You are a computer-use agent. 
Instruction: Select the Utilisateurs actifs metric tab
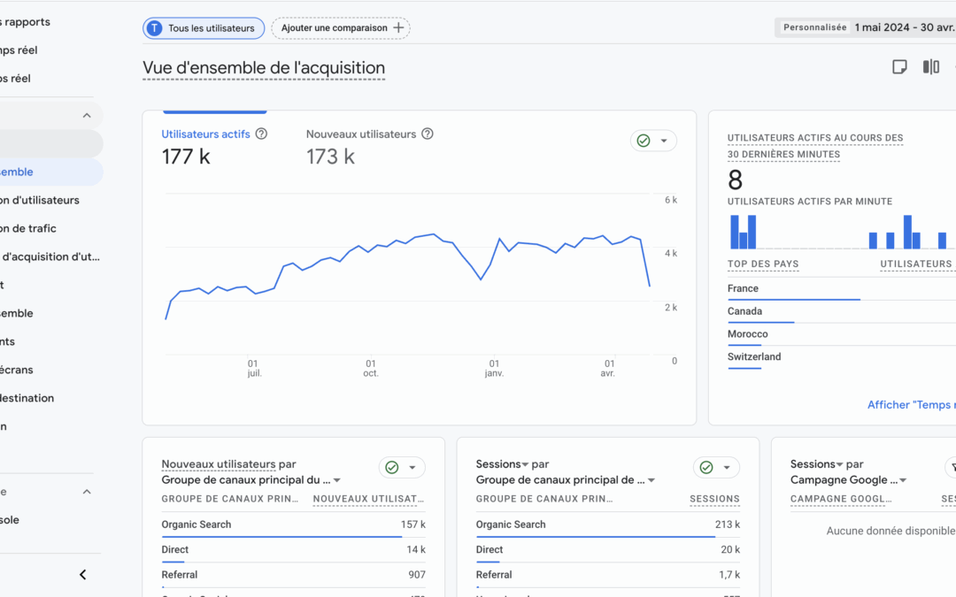click(205, 134)
